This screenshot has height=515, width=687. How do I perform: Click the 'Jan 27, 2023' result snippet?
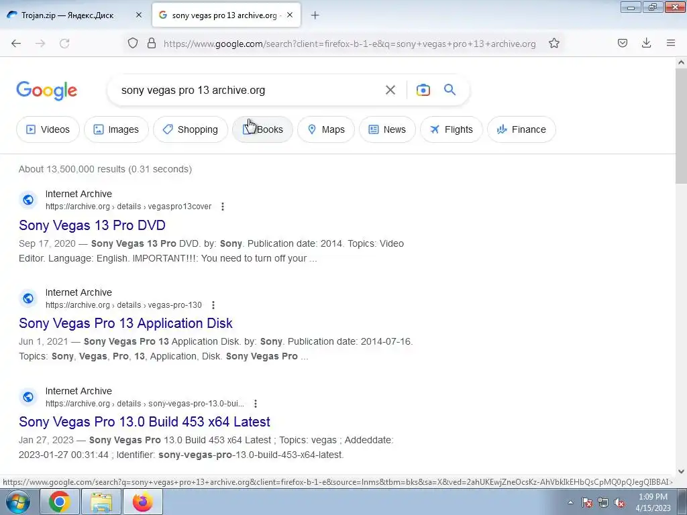point(206,447)
